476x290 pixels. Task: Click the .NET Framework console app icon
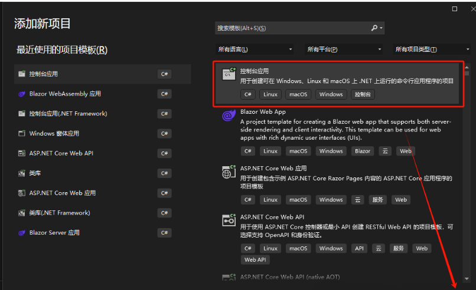pyautogui.click(x=21, y=114)
